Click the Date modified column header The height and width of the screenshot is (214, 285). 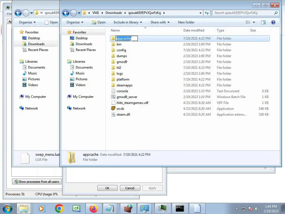click(198, 30)
